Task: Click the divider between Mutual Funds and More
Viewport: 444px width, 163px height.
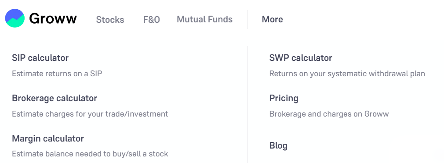Action: click(x=247, y=19)
